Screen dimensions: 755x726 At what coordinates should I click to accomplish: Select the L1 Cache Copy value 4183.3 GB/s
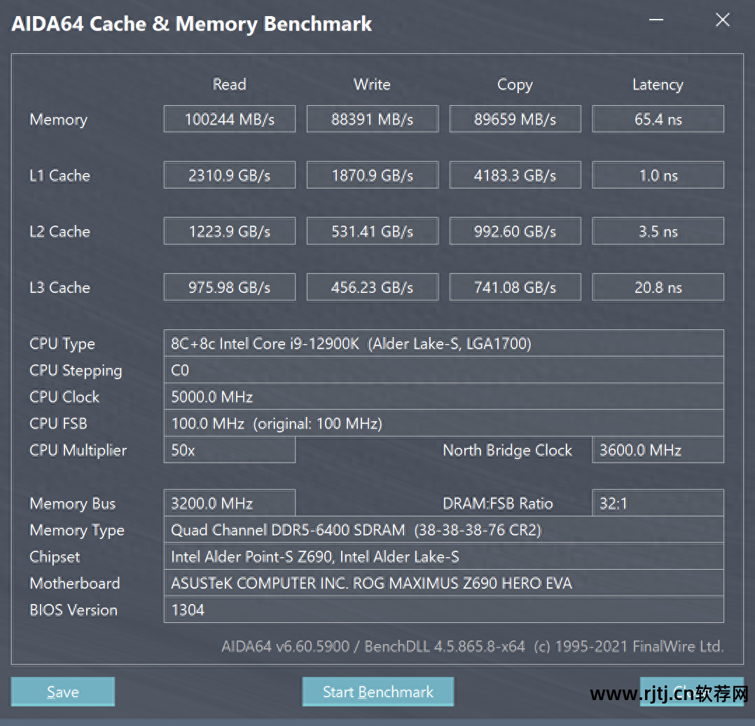515,175
